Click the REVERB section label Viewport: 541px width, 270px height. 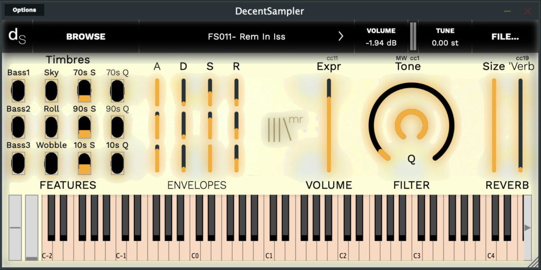507,185
